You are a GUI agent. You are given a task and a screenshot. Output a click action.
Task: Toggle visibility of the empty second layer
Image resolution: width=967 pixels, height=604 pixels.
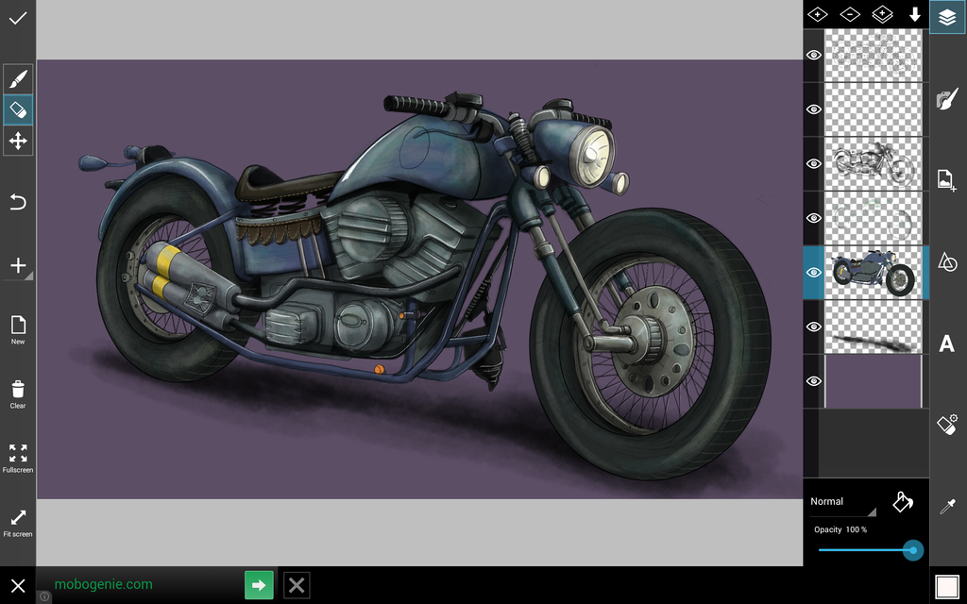click(x=814, y=109)
